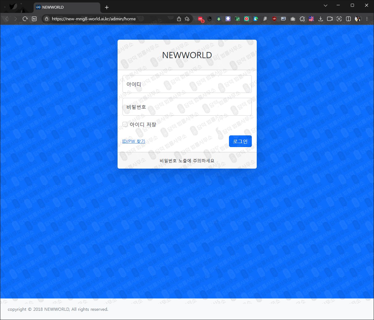Open the gray leaf extension icon
Viewport: 374px width, 320px height.
point(265,19)
